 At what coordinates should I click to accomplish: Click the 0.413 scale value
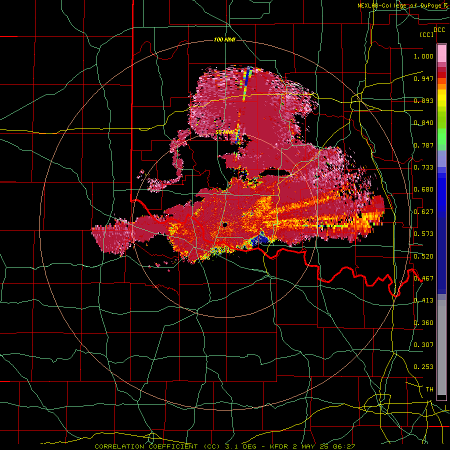coord(423,300)
